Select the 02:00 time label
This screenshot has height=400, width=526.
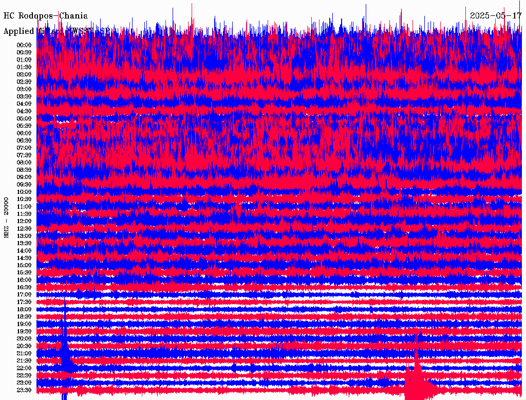point(24,74)
